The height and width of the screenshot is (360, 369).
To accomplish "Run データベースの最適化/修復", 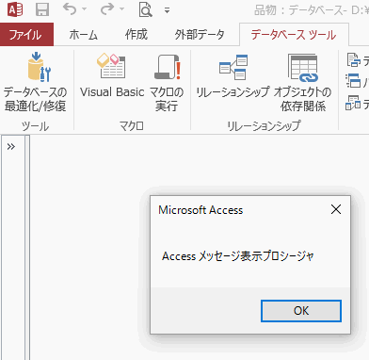I will [x=36, y=83].
